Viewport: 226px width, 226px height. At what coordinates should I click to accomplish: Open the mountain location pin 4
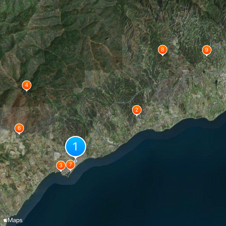[x=26, y=85]
